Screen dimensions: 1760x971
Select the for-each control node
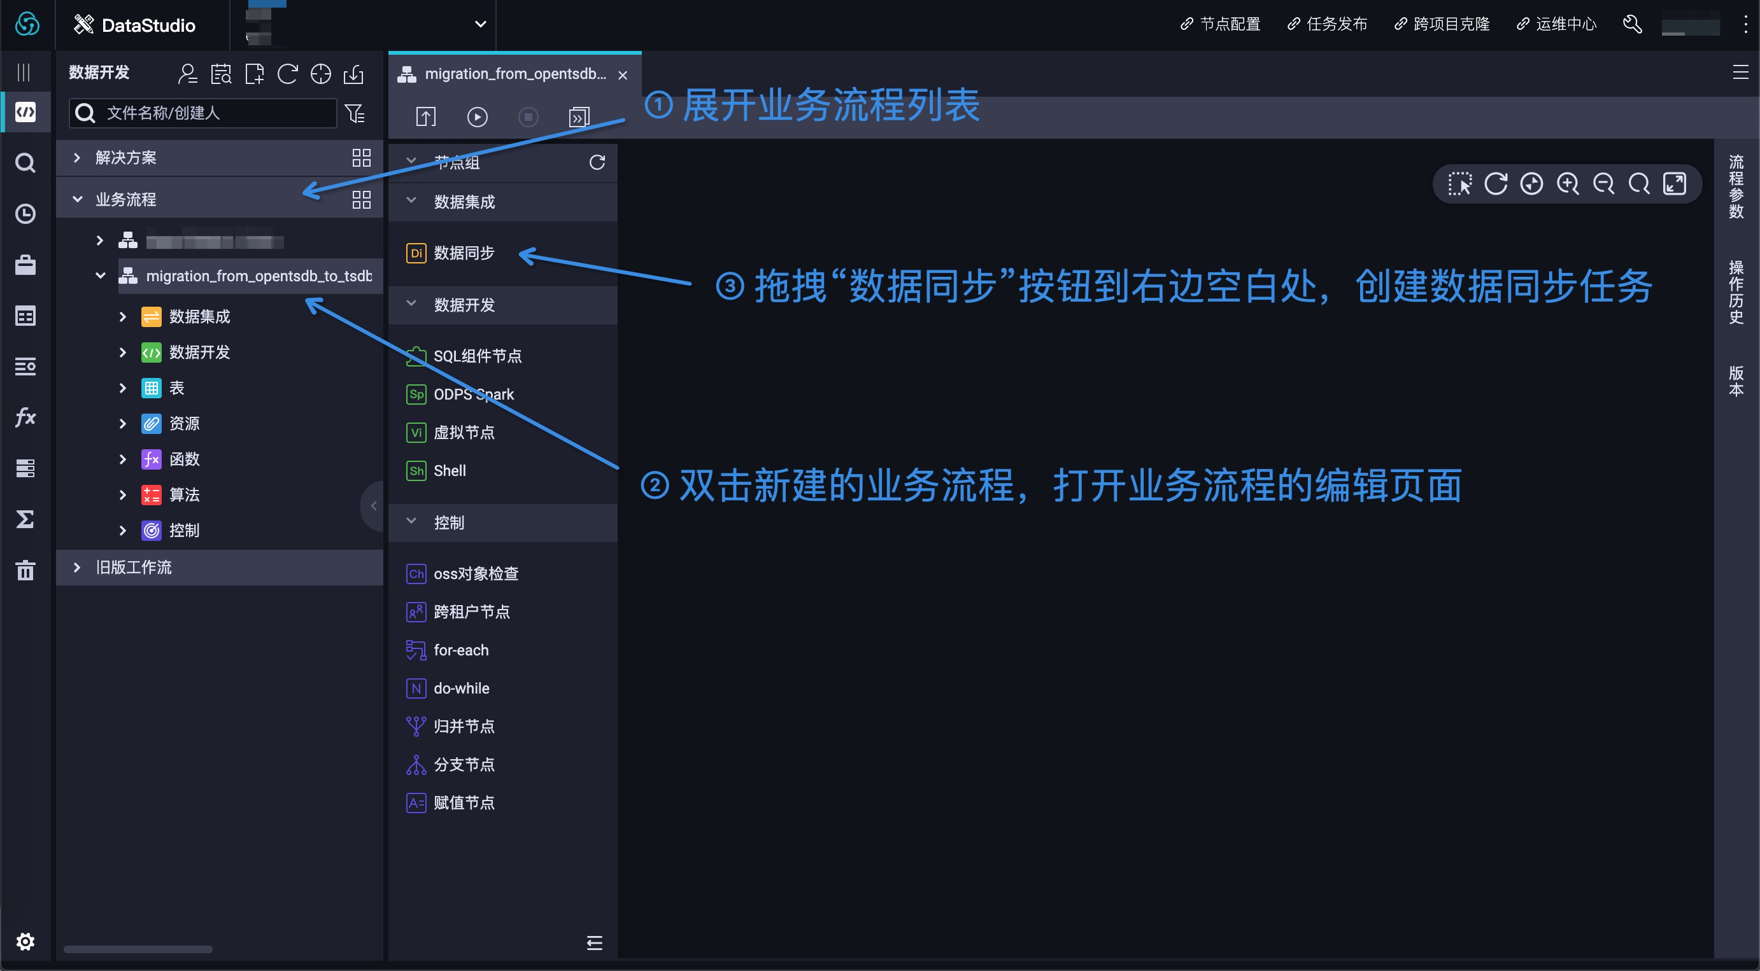pyautogui.click(x=448, y=650)
